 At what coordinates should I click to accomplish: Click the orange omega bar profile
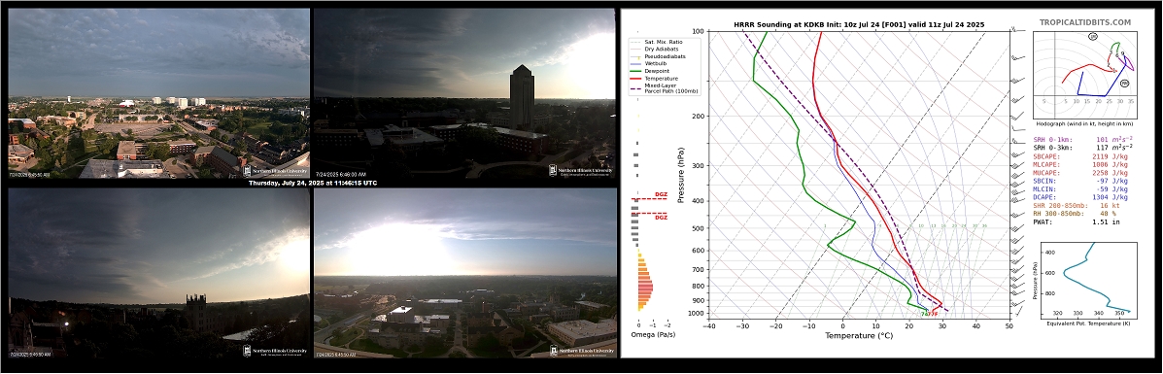point(644,282)
